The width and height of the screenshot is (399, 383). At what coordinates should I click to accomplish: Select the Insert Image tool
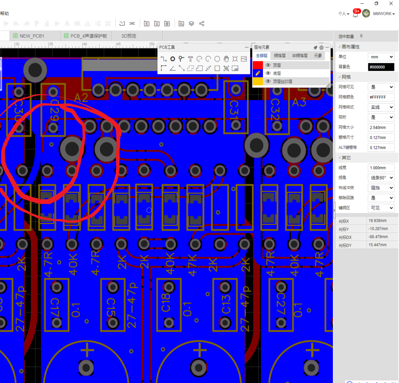pyautogui.click(x=244, y=59)
